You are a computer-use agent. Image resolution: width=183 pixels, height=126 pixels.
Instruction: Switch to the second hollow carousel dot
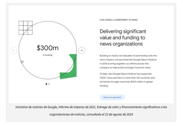[49, 84]
